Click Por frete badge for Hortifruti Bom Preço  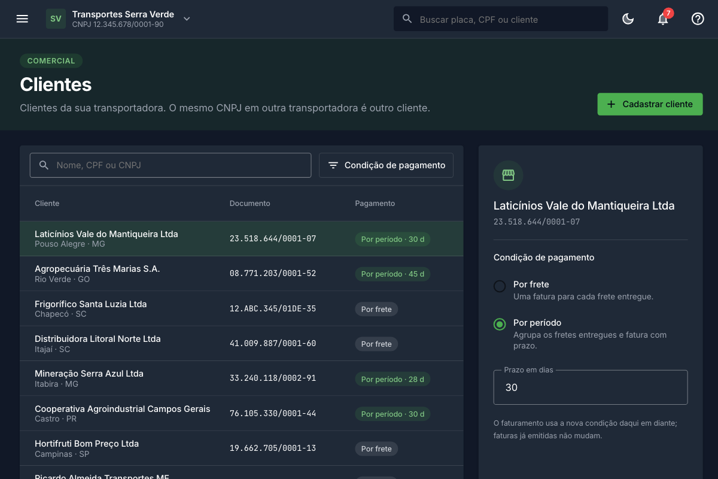click(x=376, y=449)
